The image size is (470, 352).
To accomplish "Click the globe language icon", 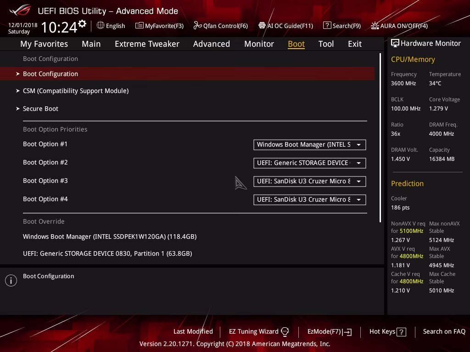I will [101, 26].
